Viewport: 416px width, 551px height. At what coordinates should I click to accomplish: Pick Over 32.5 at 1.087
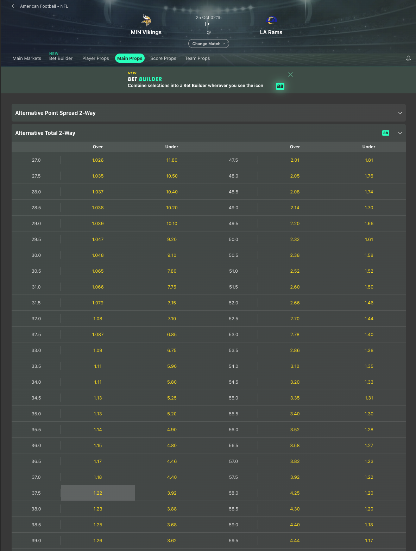click(98, 334)
